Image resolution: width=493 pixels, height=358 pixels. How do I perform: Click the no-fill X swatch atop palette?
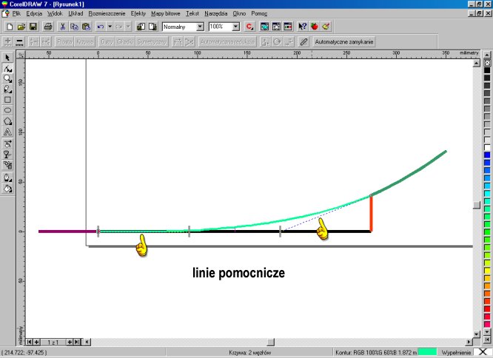486,63
